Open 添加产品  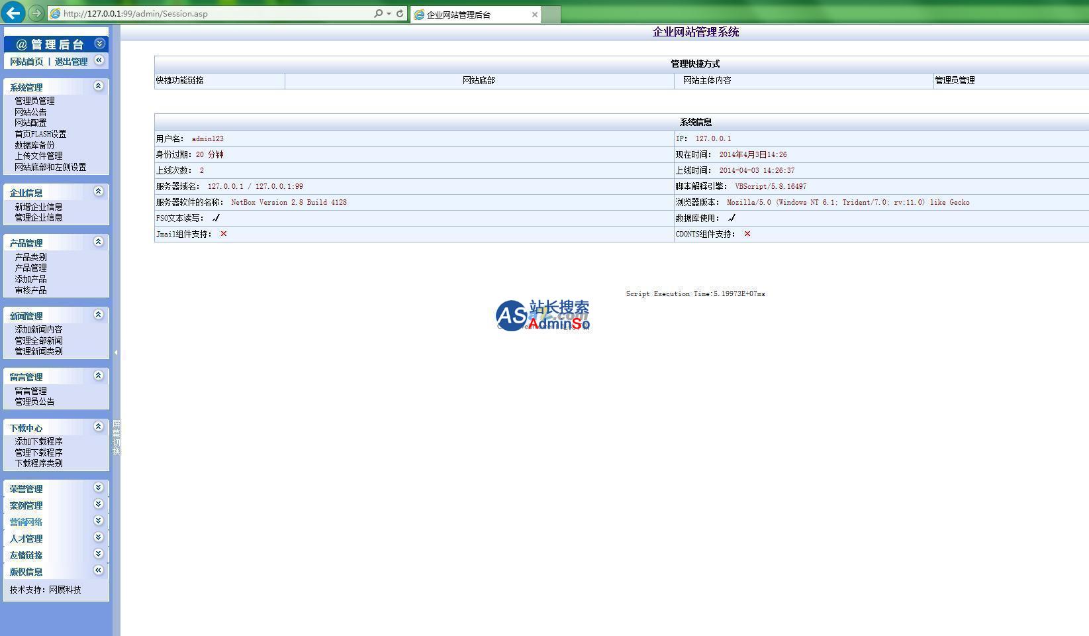[30, 279]
